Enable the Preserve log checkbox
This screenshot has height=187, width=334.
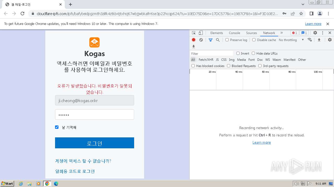point(227,40)
